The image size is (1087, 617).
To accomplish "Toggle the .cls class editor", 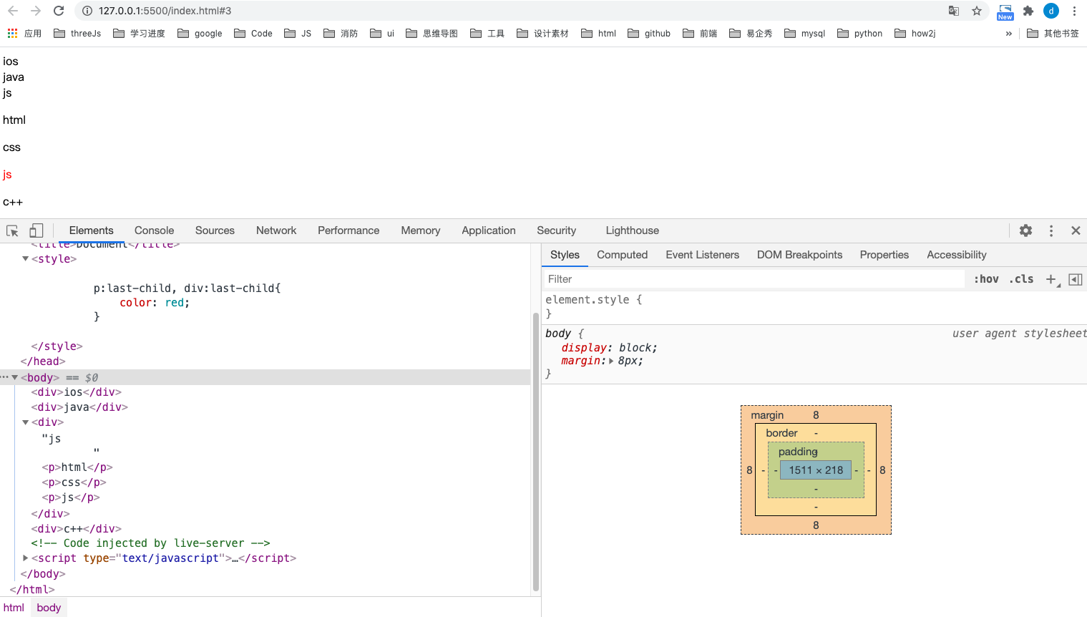I will (1021, 279).
